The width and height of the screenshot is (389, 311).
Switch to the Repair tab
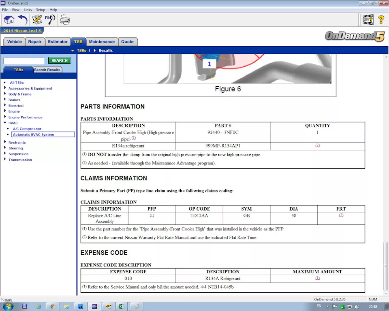(35, 42)
